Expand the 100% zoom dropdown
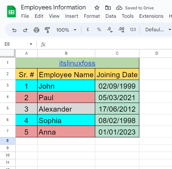Screen dimensions: 172x169 66,30
